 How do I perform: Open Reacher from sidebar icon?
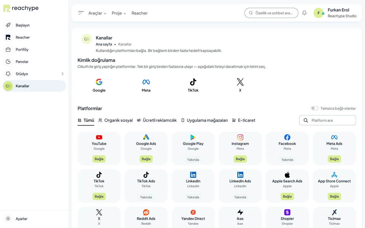point(8,37)
